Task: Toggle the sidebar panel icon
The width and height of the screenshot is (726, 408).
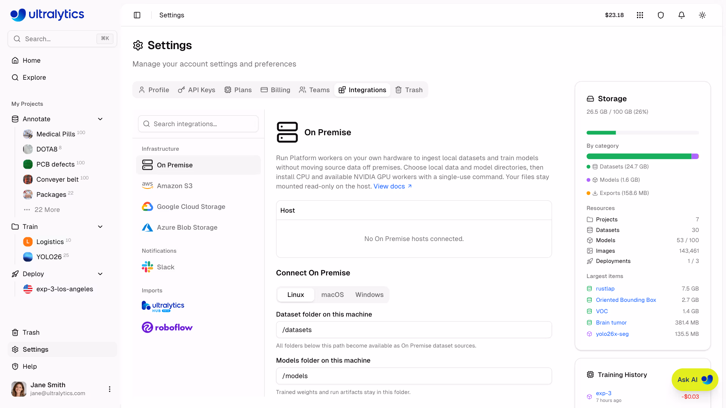Action: 137,15
